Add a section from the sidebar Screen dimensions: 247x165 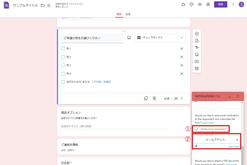pyautogui.click(x=197, y=68)
